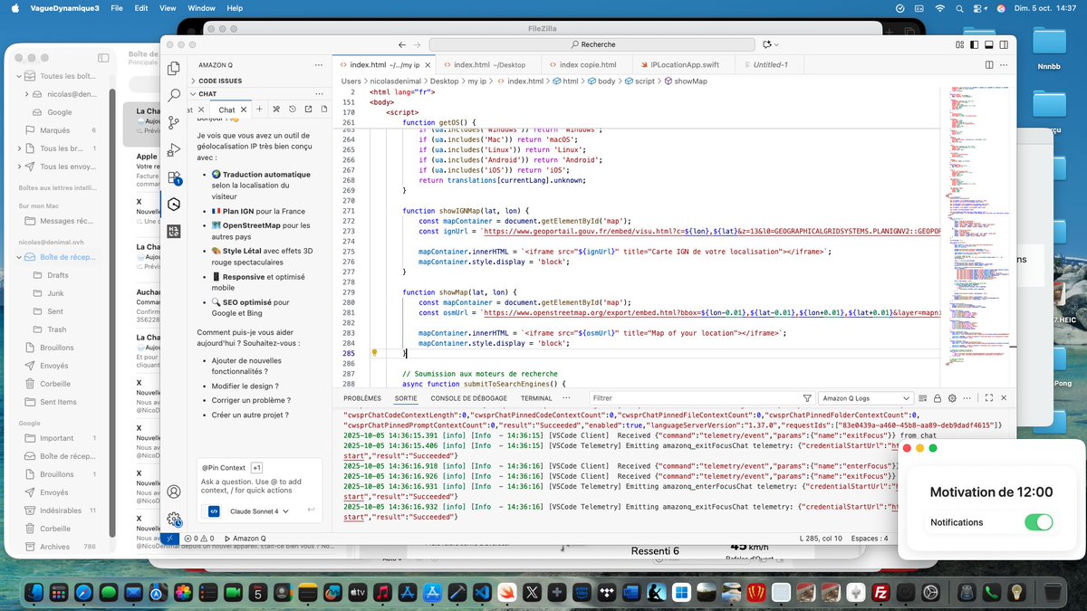This screenshot has height=611, width=1087.
Task: Open the File menu in menu bar
Action: 117,8
